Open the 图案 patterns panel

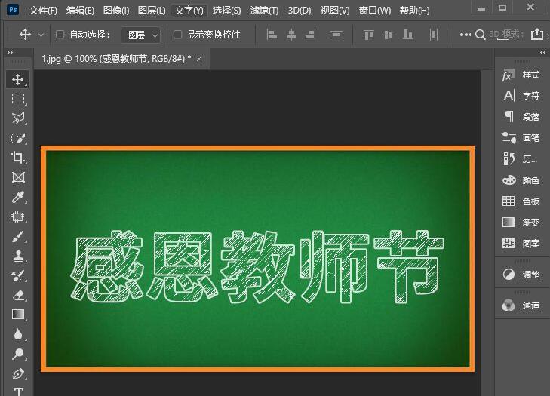[x=521, y=244]
